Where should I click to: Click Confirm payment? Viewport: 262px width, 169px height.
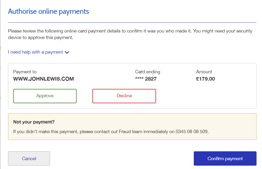tap(225, 159)
